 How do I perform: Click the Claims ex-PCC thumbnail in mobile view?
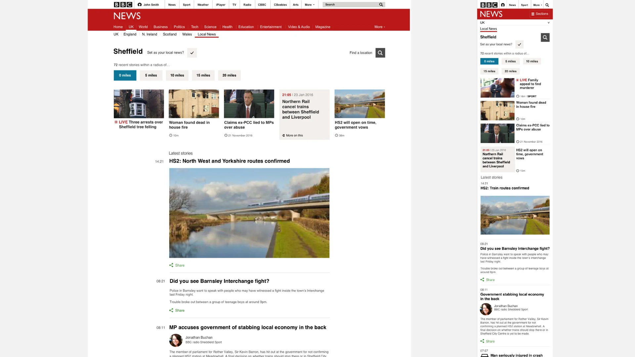[x=497, y=133]
